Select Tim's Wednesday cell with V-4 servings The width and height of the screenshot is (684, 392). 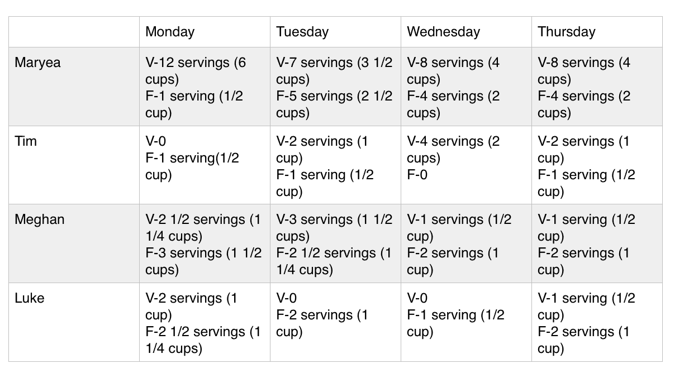[466, 165]
